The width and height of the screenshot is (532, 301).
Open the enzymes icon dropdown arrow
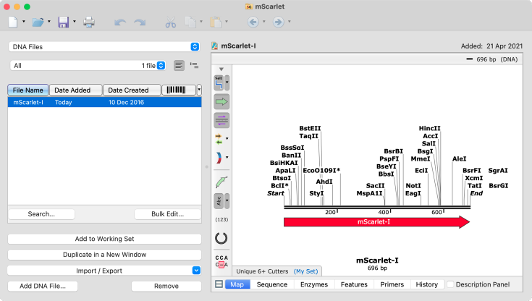coord(227,82)
